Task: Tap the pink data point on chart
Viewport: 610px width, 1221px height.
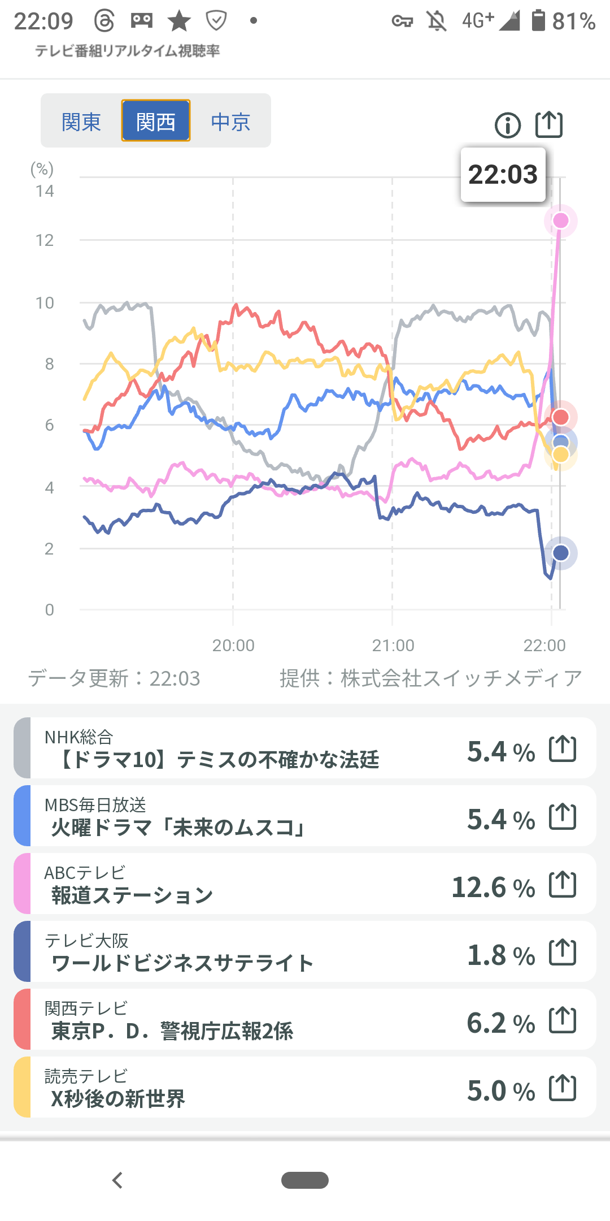Action: (x=560, y=220)
